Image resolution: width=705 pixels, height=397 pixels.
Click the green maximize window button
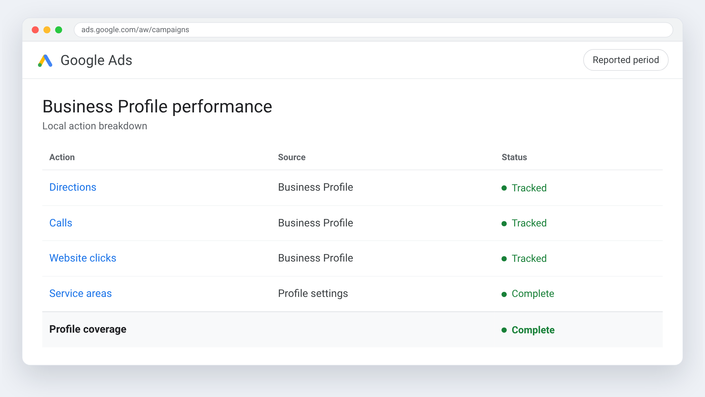pyautogui.click(x=59, y=30)
